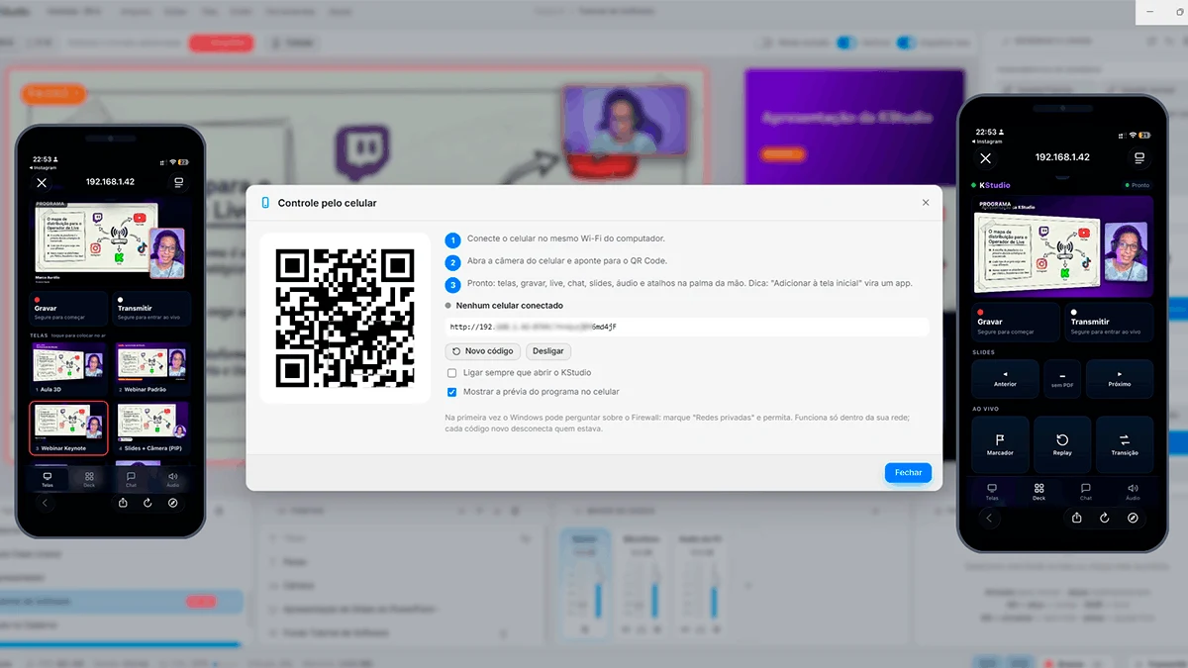The height and width of the screenshot is (668, 1188).
Task: Tap the compass icon on right phone
Action: coord(1134,518)
